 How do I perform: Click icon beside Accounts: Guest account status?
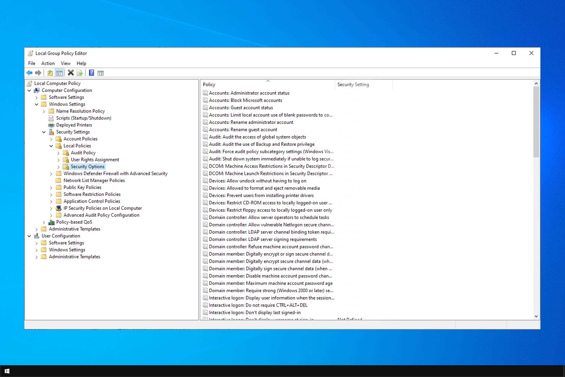(205, 108)
